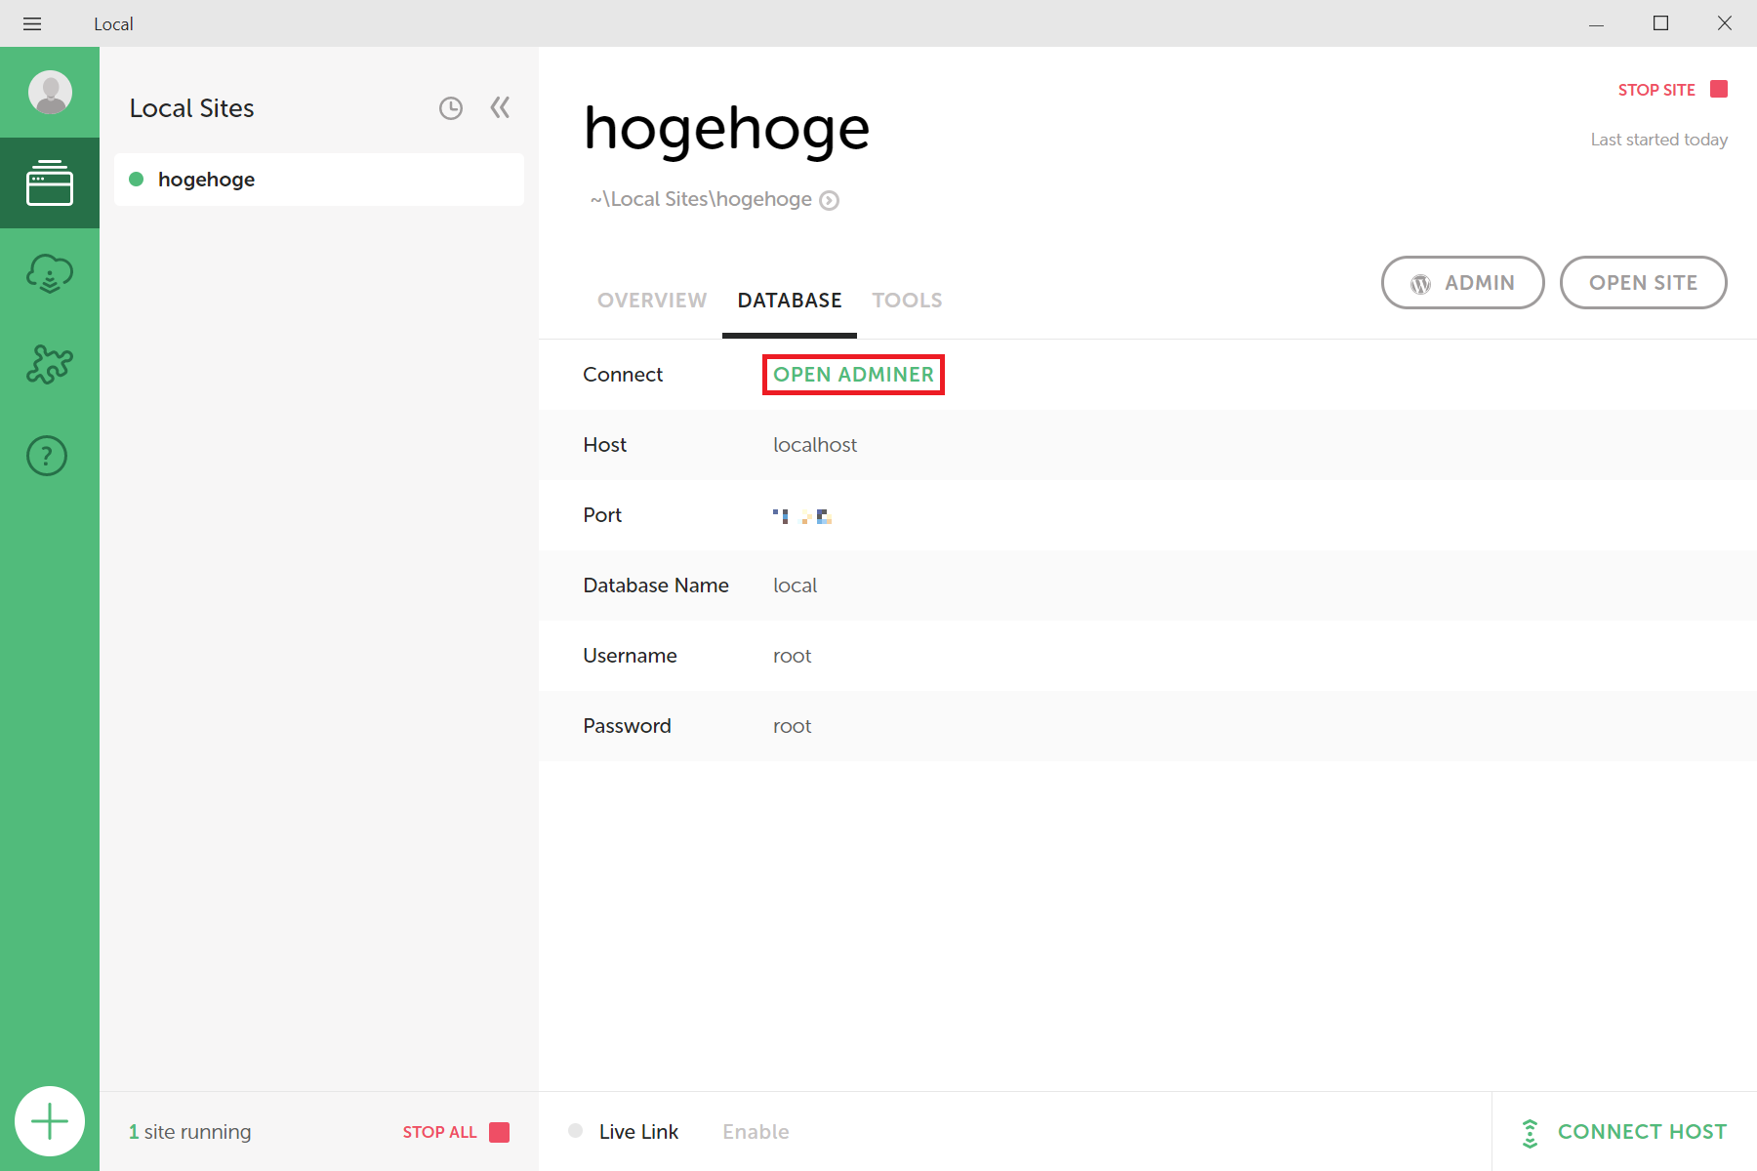Switch to the Tools tab

point(907,301)
